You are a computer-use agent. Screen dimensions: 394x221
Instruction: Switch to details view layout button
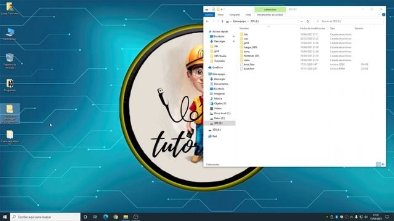click(x=379, y=165)
